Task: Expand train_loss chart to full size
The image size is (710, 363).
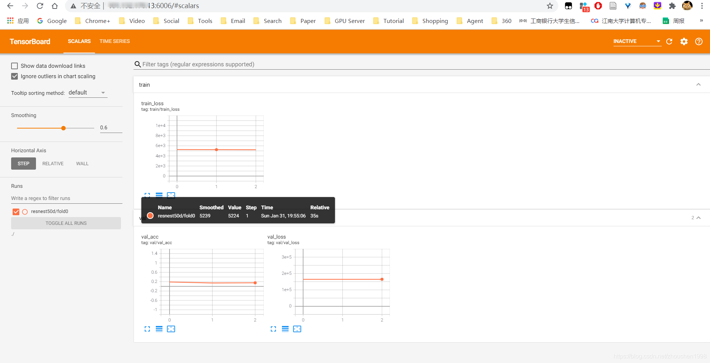Action: (147, 196)
